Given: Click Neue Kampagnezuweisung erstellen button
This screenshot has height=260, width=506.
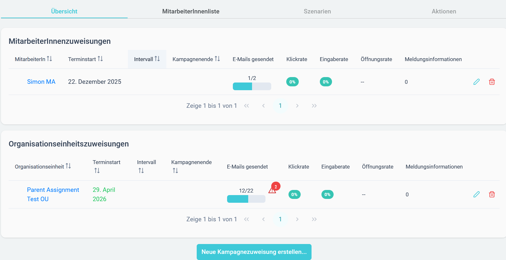Looking at the screenshot, I should 254,252.
